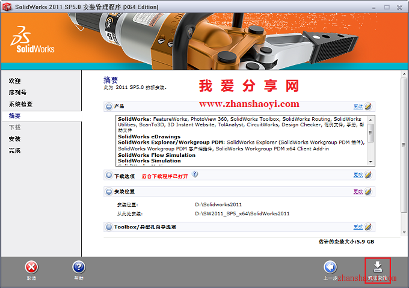Open Help with the blue question icon
The width and height of the screenshot is (409, 288).
click(x=79, y=268)
